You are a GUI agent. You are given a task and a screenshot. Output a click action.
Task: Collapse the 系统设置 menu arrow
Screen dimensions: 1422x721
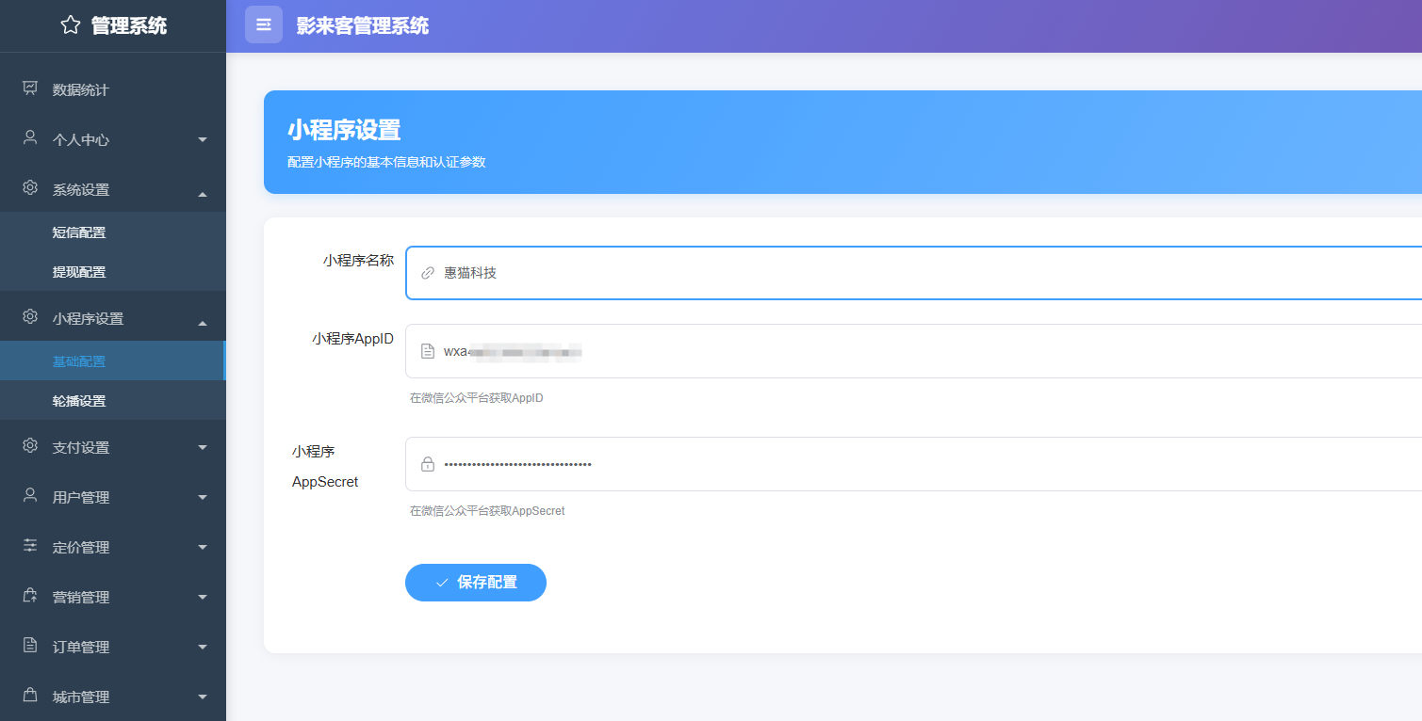click(203, 194)
